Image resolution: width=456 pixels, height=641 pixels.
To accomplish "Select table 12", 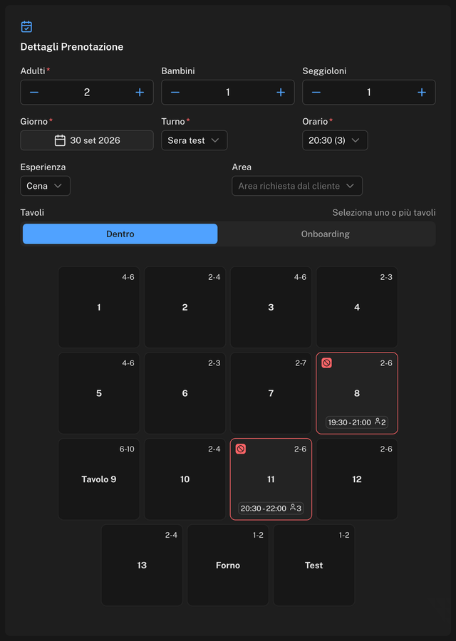I will pyautogui.click(x=357, y=479).
